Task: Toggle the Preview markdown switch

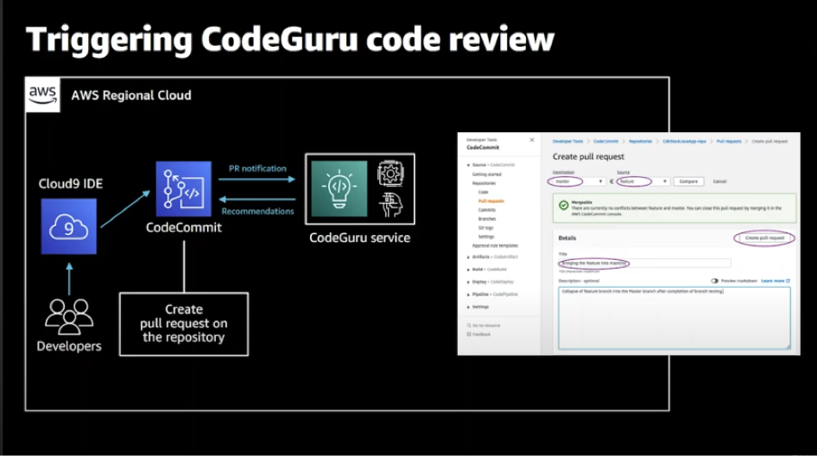Action: (714, 281)
